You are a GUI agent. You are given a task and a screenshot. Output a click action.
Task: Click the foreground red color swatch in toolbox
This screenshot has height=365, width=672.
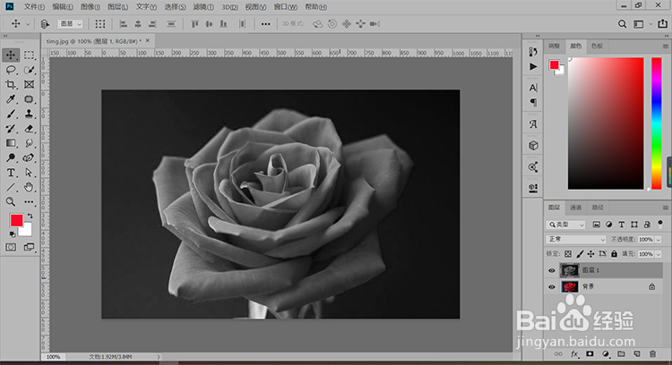[16, 221]
